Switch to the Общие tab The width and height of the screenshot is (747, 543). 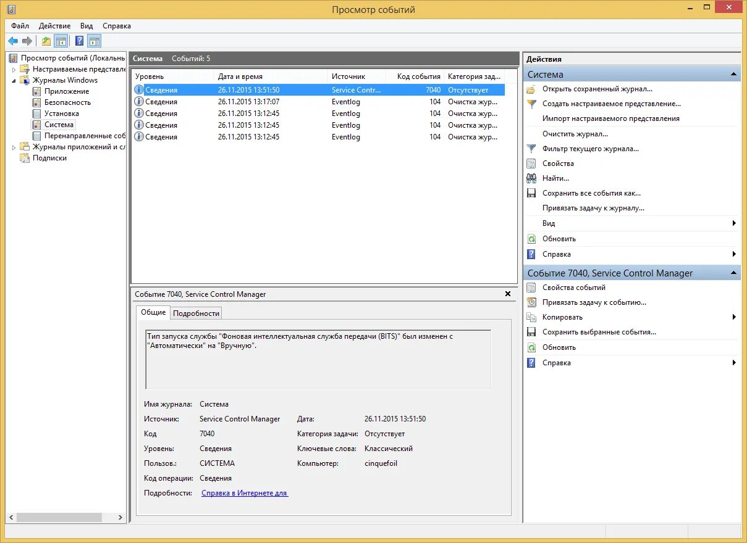click(153, 312)
